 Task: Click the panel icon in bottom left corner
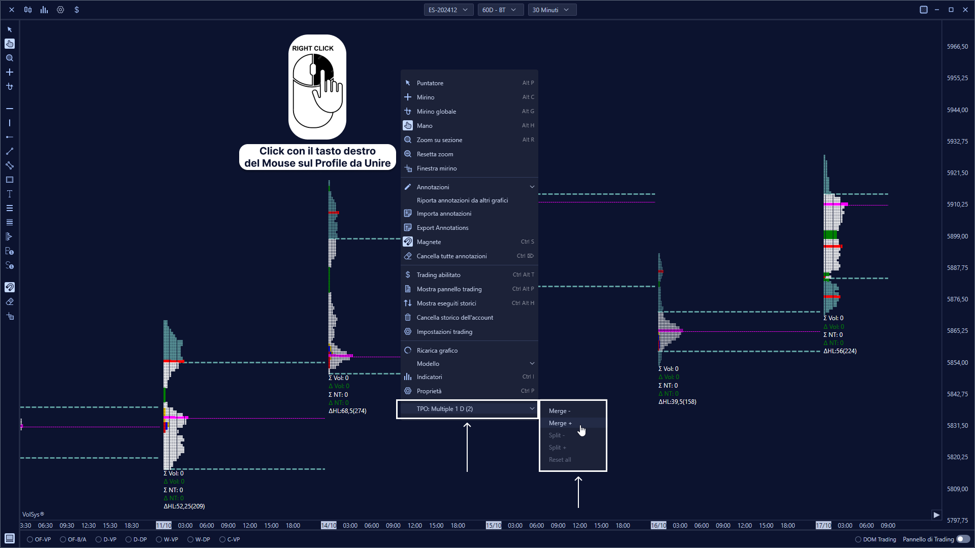click(10, 538)
